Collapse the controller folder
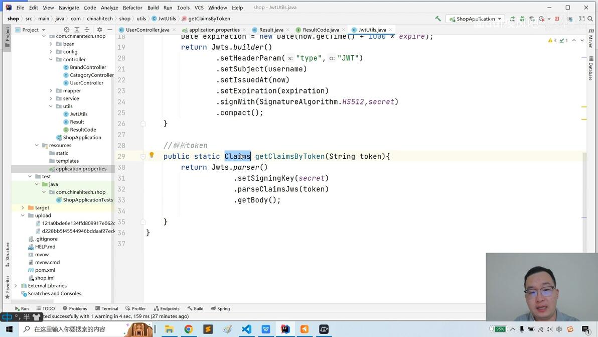The width and height of the screenshot is (598, 337). (51, 59)
